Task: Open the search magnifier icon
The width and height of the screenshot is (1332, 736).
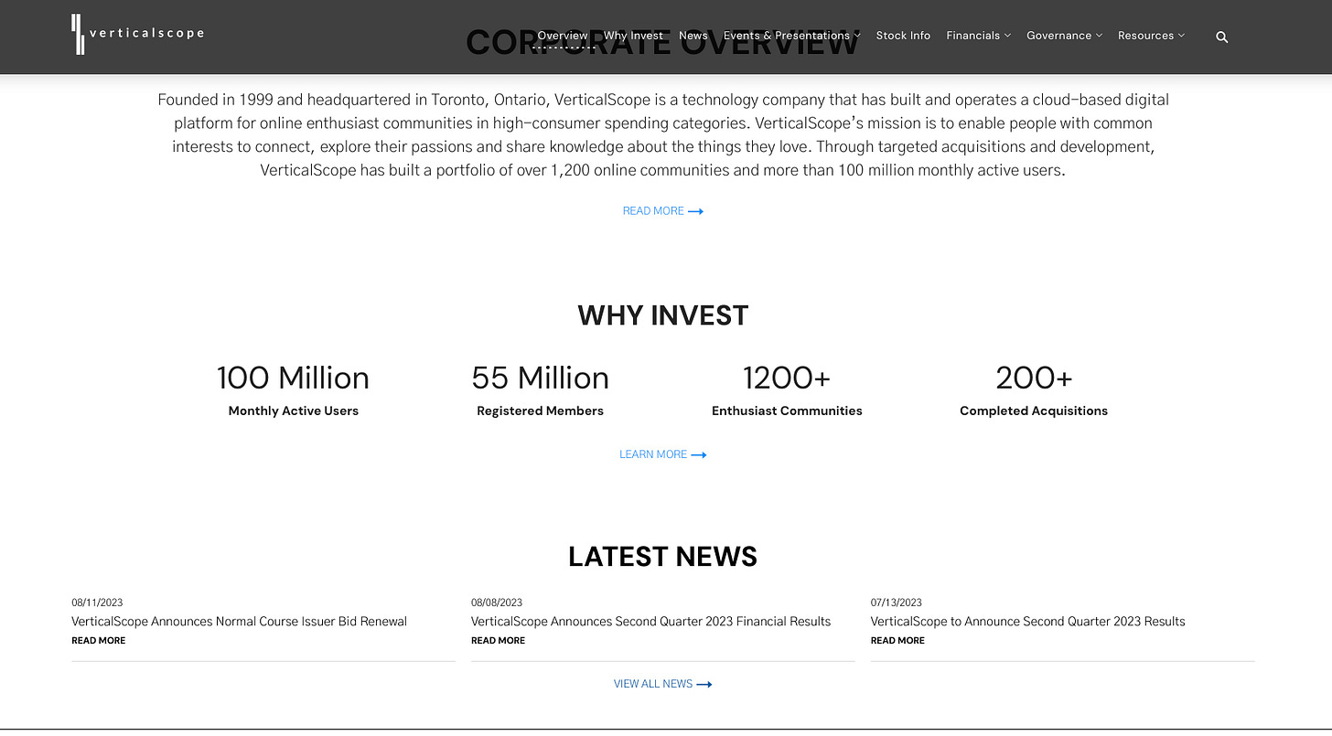Action: click(1222, 37)
